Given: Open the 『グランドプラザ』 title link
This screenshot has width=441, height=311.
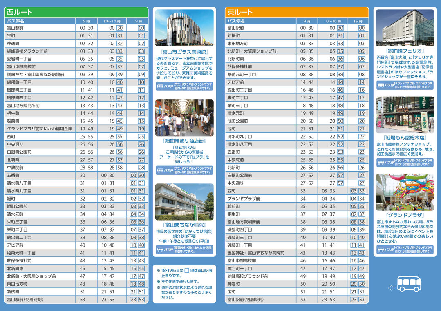Looking at the screenshot, I should pyautogui.click(x=405, y=215).
